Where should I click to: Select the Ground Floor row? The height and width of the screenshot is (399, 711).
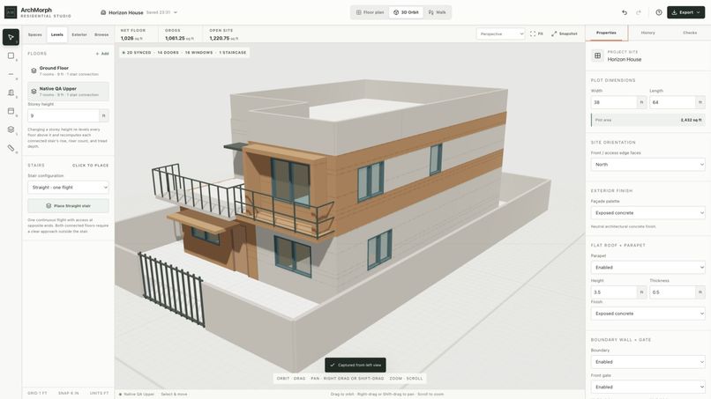click(x=68, y=70)
